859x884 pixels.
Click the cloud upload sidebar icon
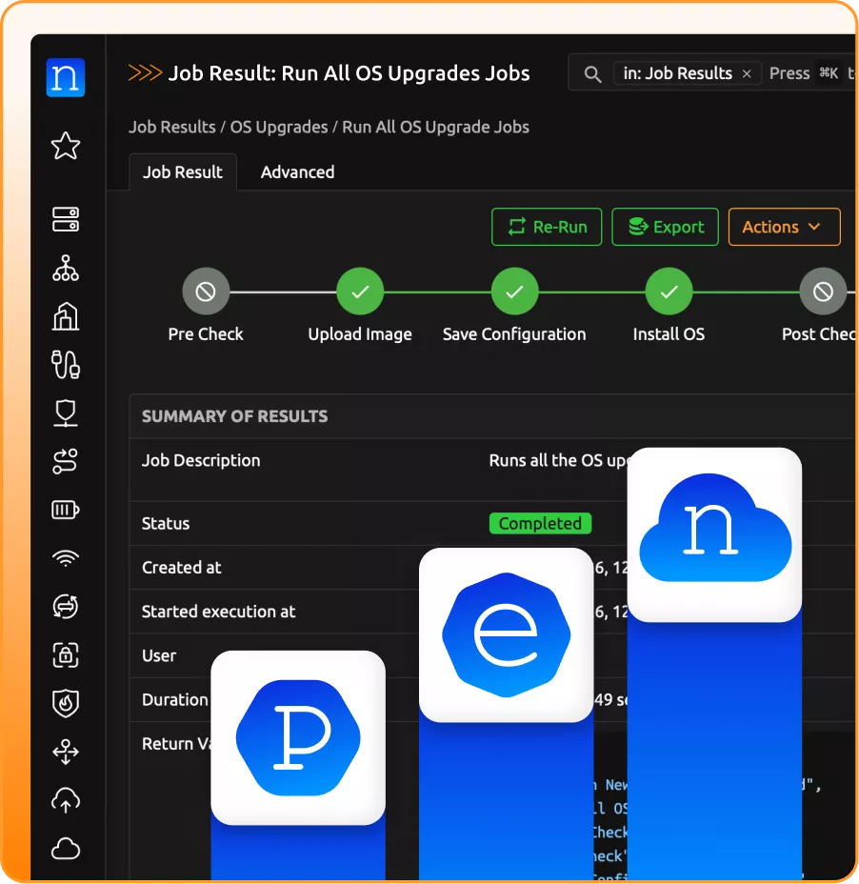pyautogui.click(x=66, y=801)
